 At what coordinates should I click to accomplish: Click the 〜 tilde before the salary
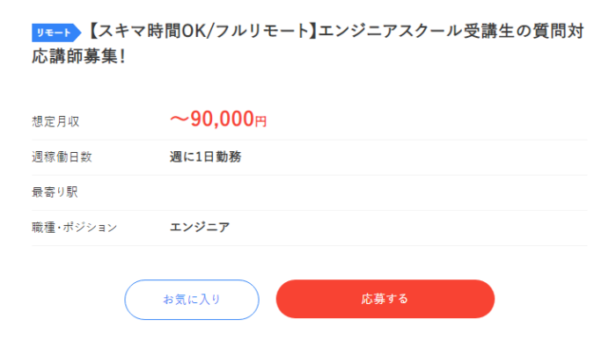pos(180,120)
